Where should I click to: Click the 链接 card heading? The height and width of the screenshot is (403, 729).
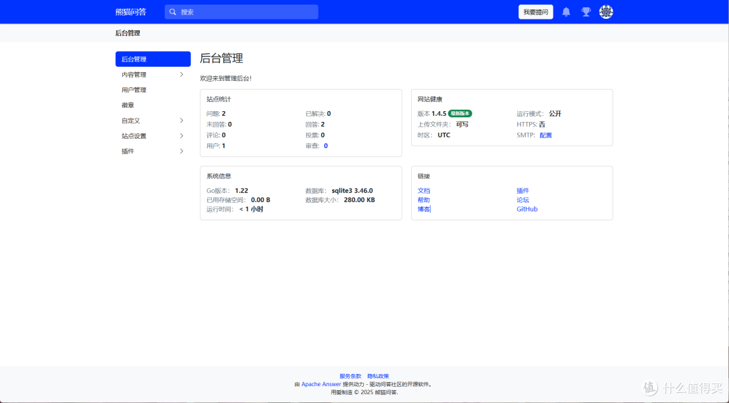[423, 177]
